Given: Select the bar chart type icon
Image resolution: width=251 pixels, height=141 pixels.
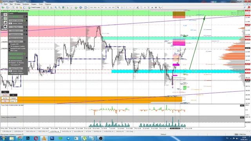Looking at the screenshot, I should (x=44, y=7).
